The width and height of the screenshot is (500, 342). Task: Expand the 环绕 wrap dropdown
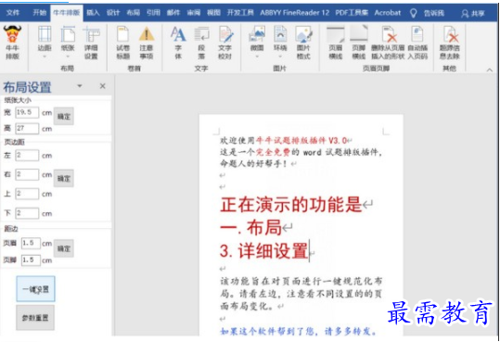[x=280, y=57]
